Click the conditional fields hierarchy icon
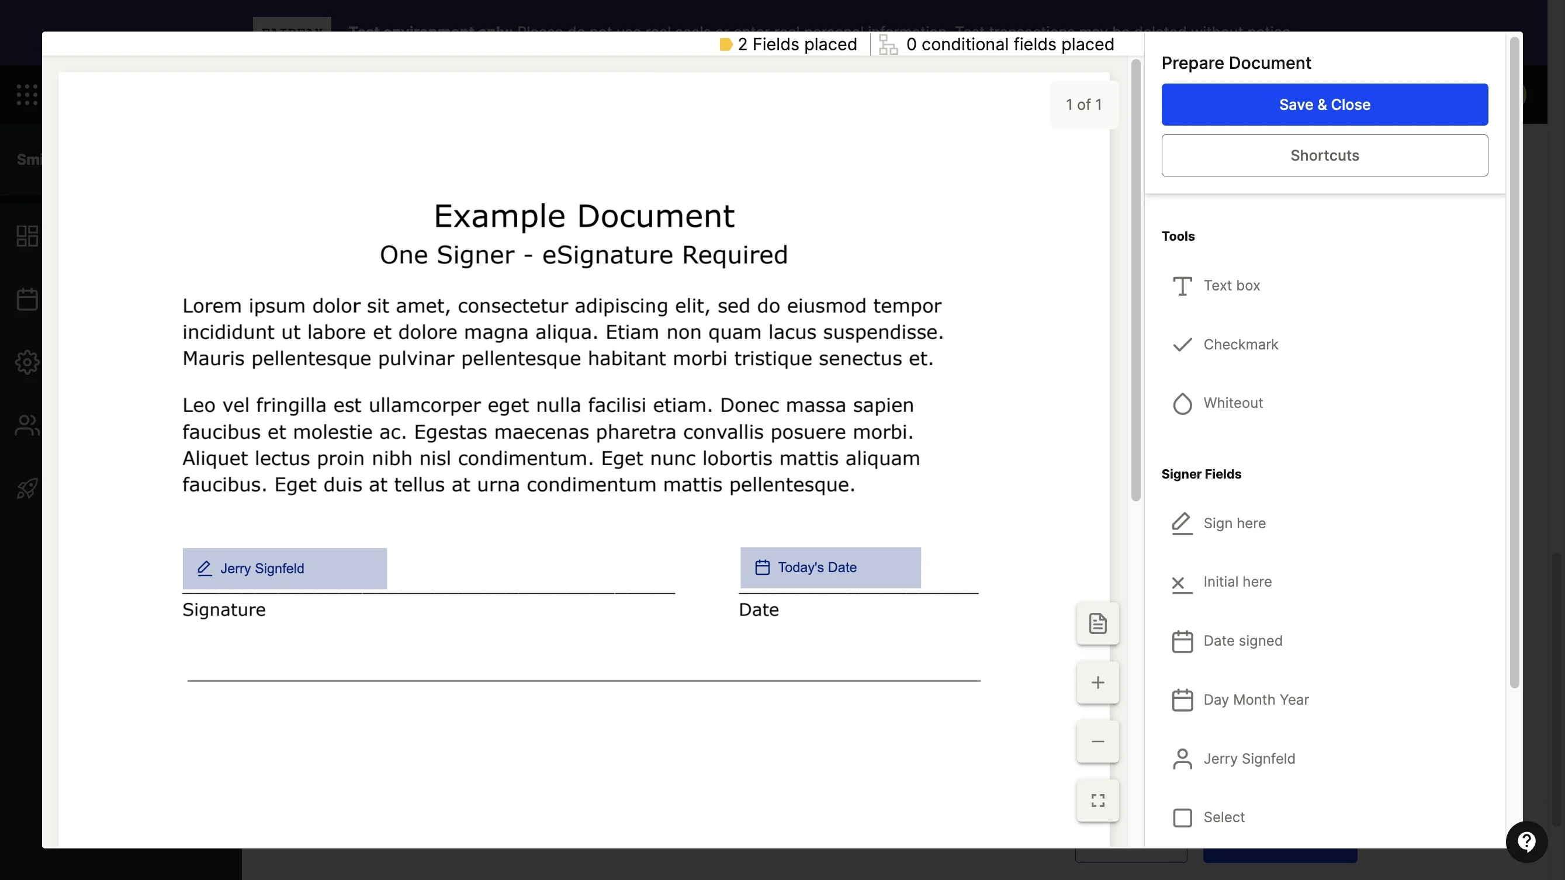Screen dimensions: 1565x880 point(888,45)
